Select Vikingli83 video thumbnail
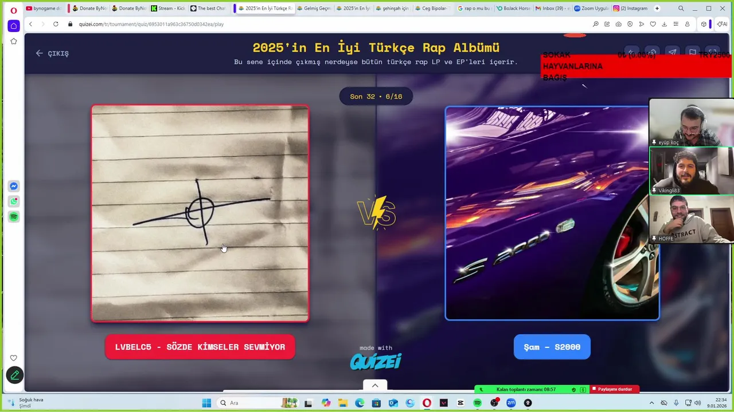The image size is (734, 412). (691, 171)
